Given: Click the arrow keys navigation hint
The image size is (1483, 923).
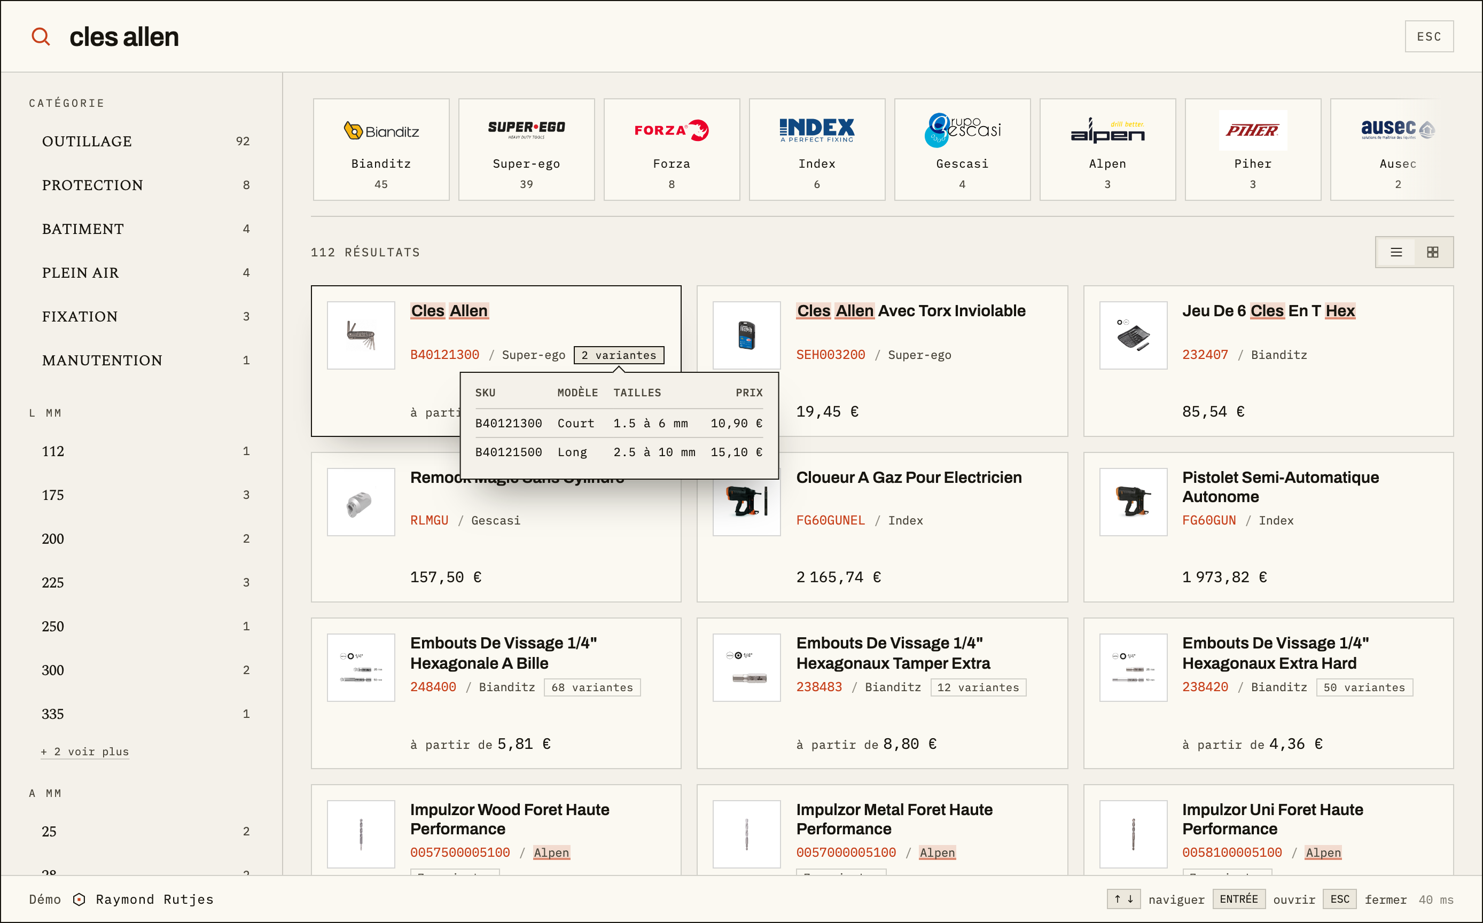Looking at the screenshot, I should [x=1123, y=899].
